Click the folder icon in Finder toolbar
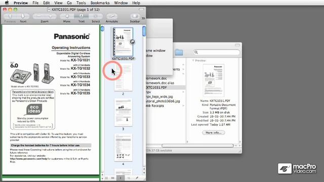Viewport: 324px width, 182px height. coord(179,52)
